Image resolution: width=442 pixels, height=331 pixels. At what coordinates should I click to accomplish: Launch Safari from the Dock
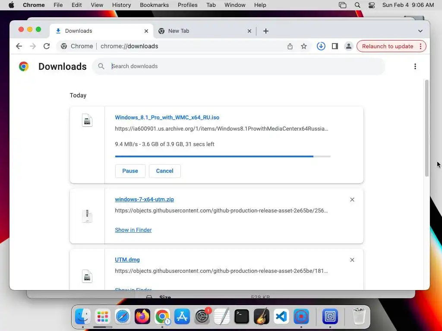(122, 316)
